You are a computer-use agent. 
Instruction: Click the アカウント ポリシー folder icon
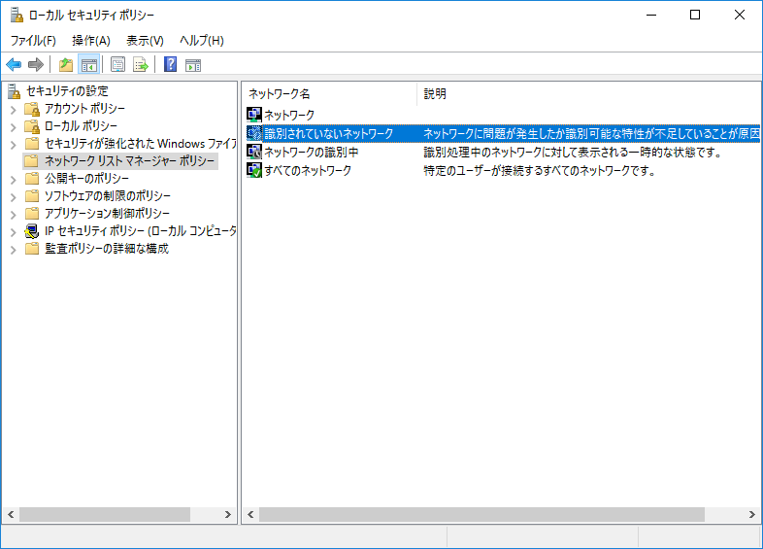click(32, 109)
